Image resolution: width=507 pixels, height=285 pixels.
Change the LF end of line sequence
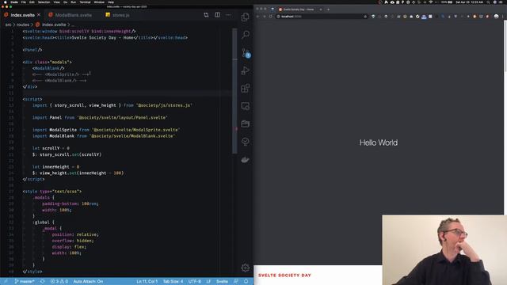point(208,282)
